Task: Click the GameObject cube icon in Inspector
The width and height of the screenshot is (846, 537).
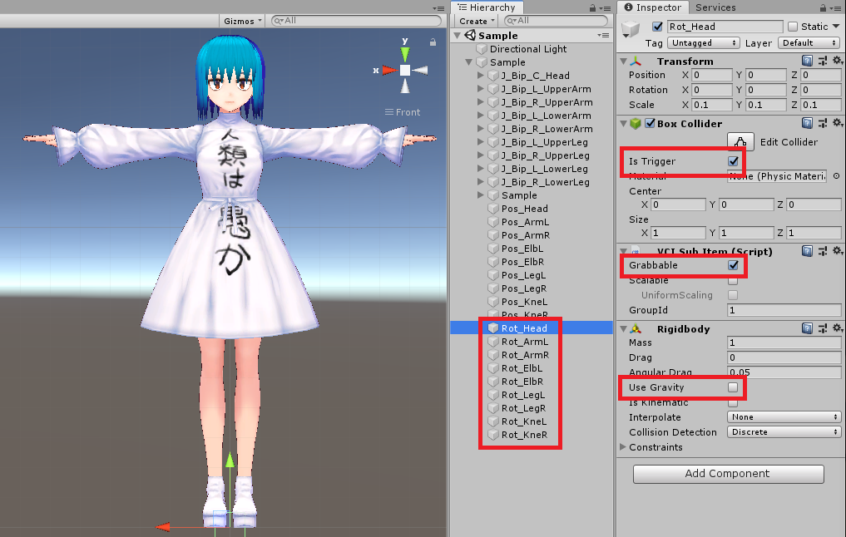Action: click(x=631, y=29)
